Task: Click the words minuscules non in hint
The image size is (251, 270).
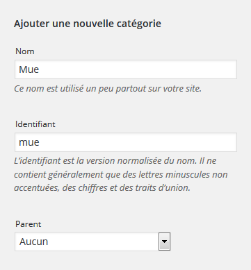Action: click(196, 174)
